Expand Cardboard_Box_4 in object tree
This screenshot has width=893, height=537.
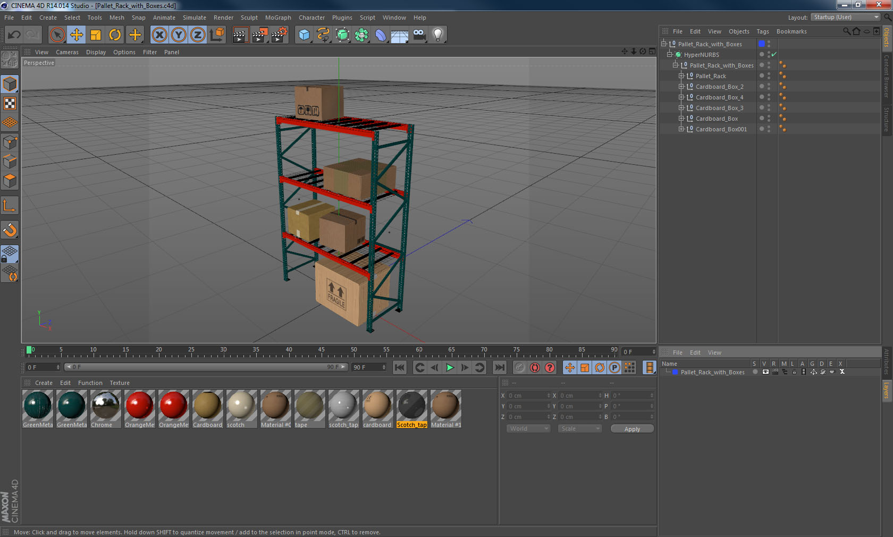(681, 97)
